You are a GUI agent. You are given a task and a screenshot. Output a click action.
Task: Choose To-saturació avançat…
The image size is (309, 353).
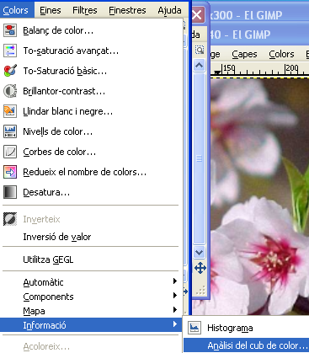click(x=90, y=51)
